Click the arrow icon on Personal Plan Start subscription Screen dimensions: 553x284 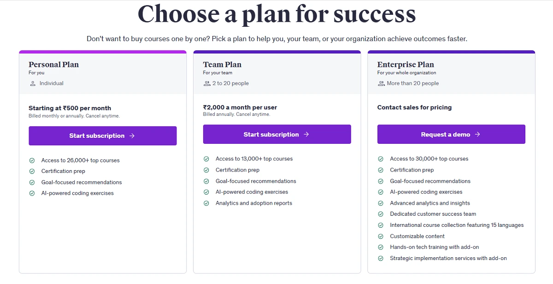[132, 136]
